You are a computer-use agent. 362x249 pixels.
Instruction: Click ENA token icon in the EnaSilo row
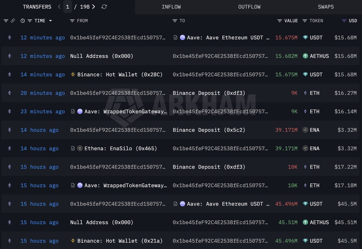305,148
